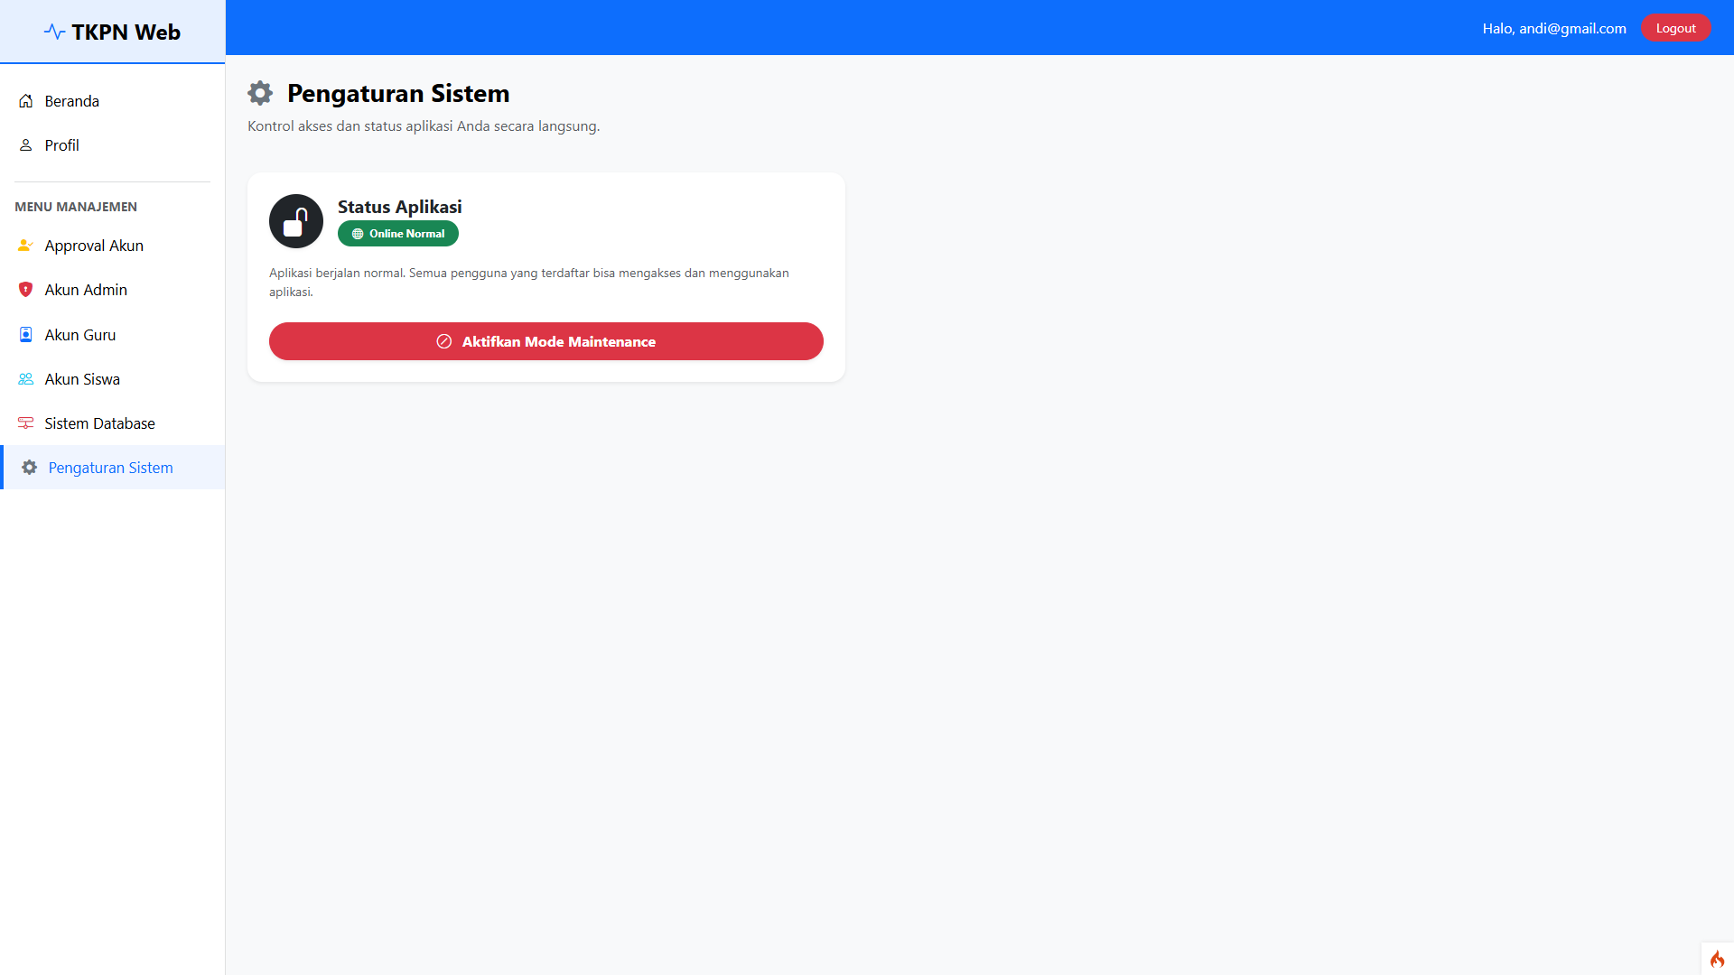Click the blue badge Akun Guru icon
The image size is (1734, 975).
(26, 335)
